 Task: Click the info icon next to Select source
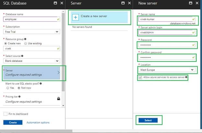[x=22, y=56]
